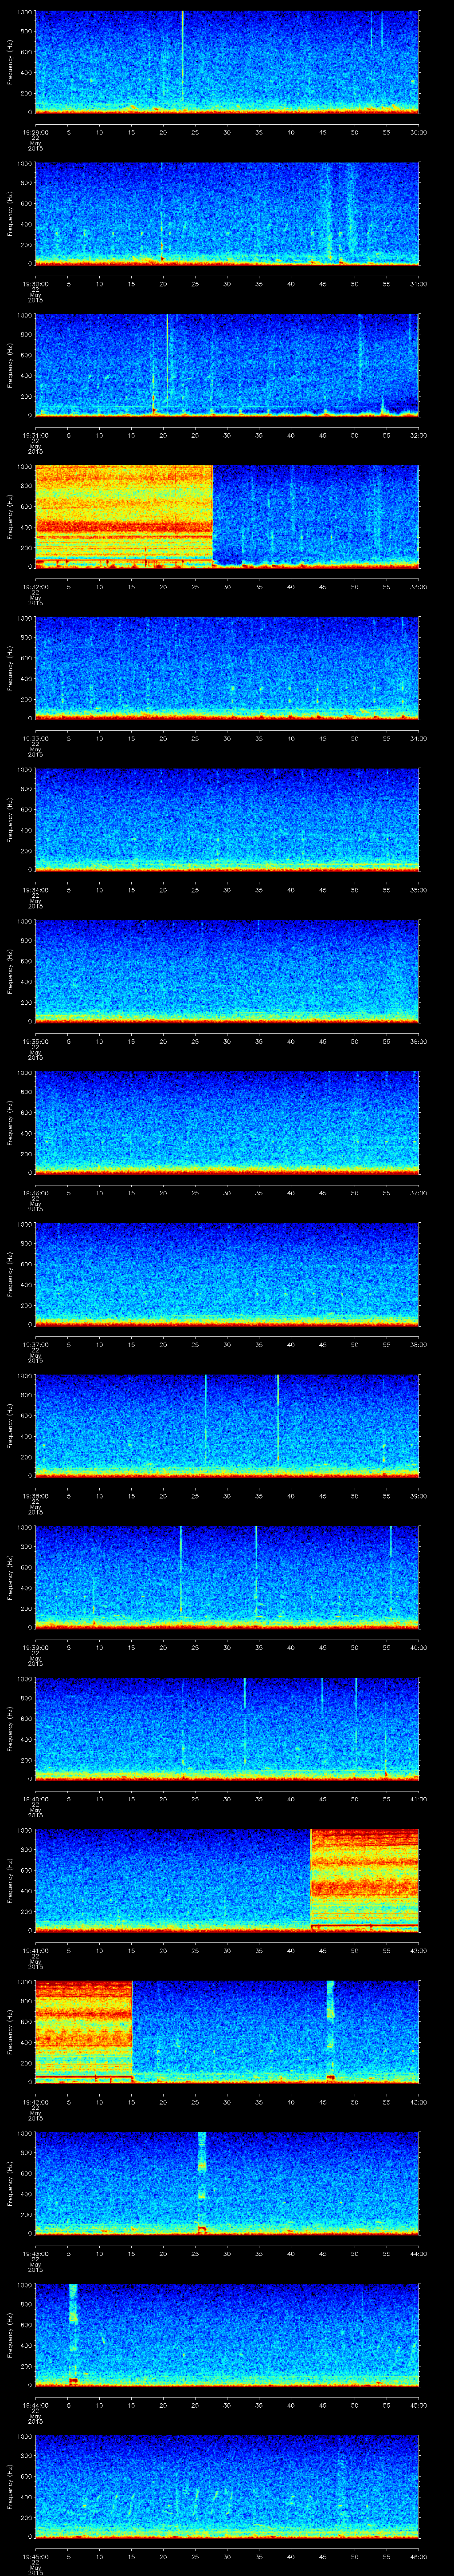
Task: Click the 19:42:00 start time label
Action: click(35, 2102)
